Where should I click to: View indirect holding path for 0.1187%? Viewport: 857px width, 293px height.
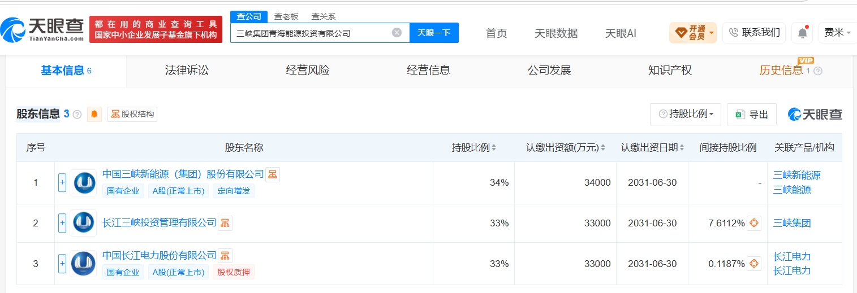753,264
